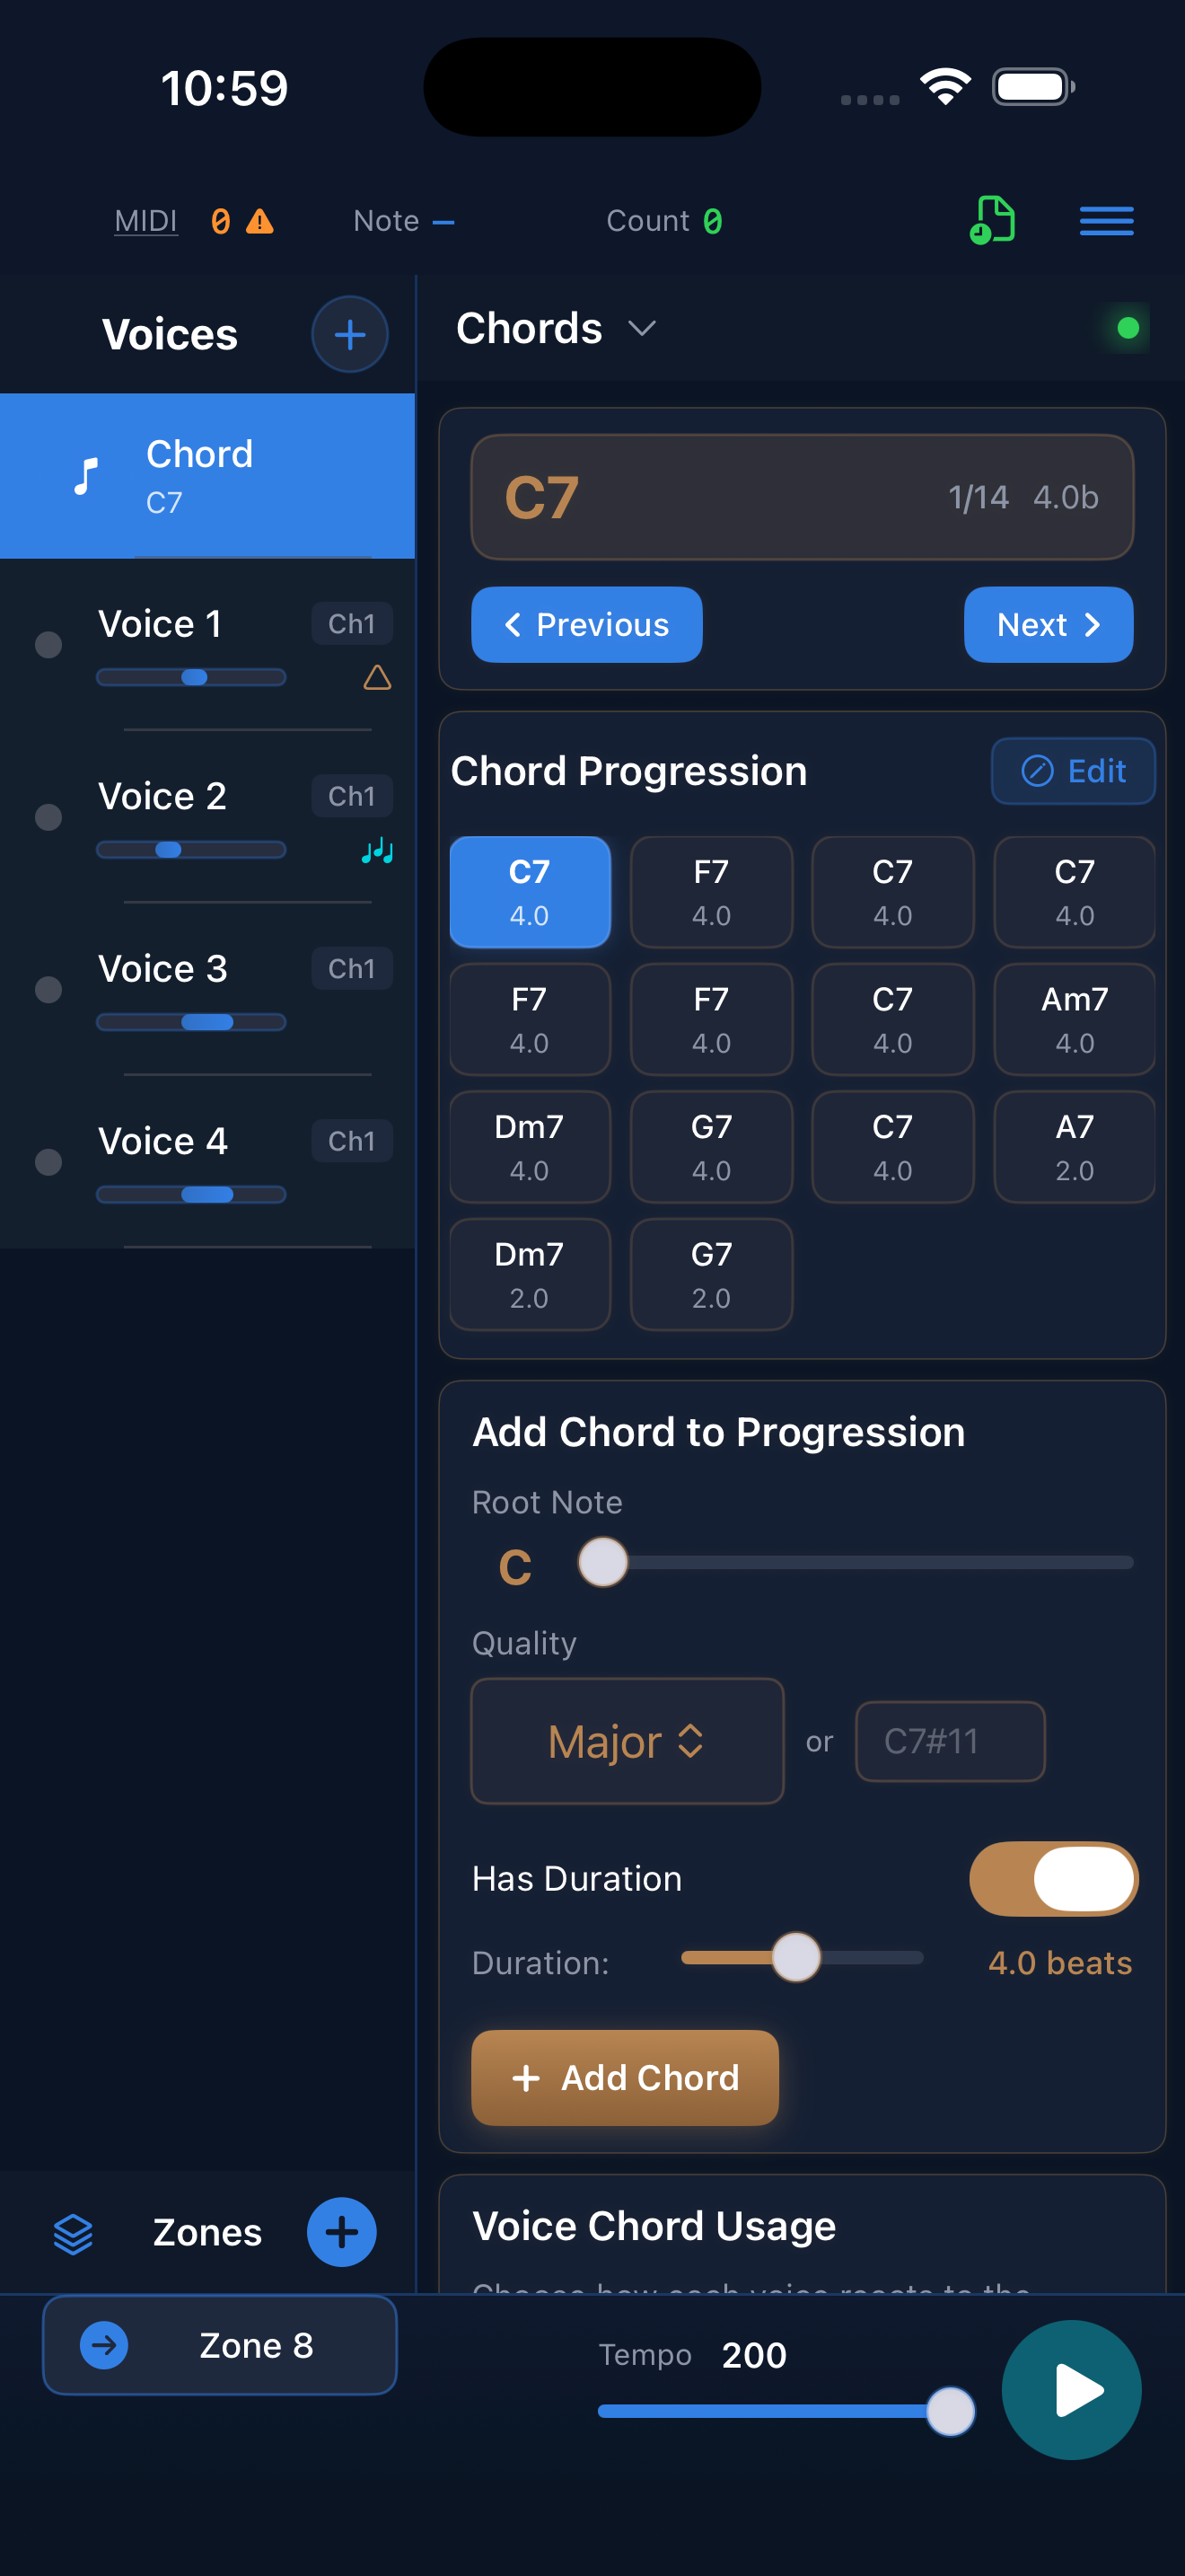The width and height of the screenshot is (1185, 2576).
Task: Expand the Zone 8 selector
Action: point(219,2345)
